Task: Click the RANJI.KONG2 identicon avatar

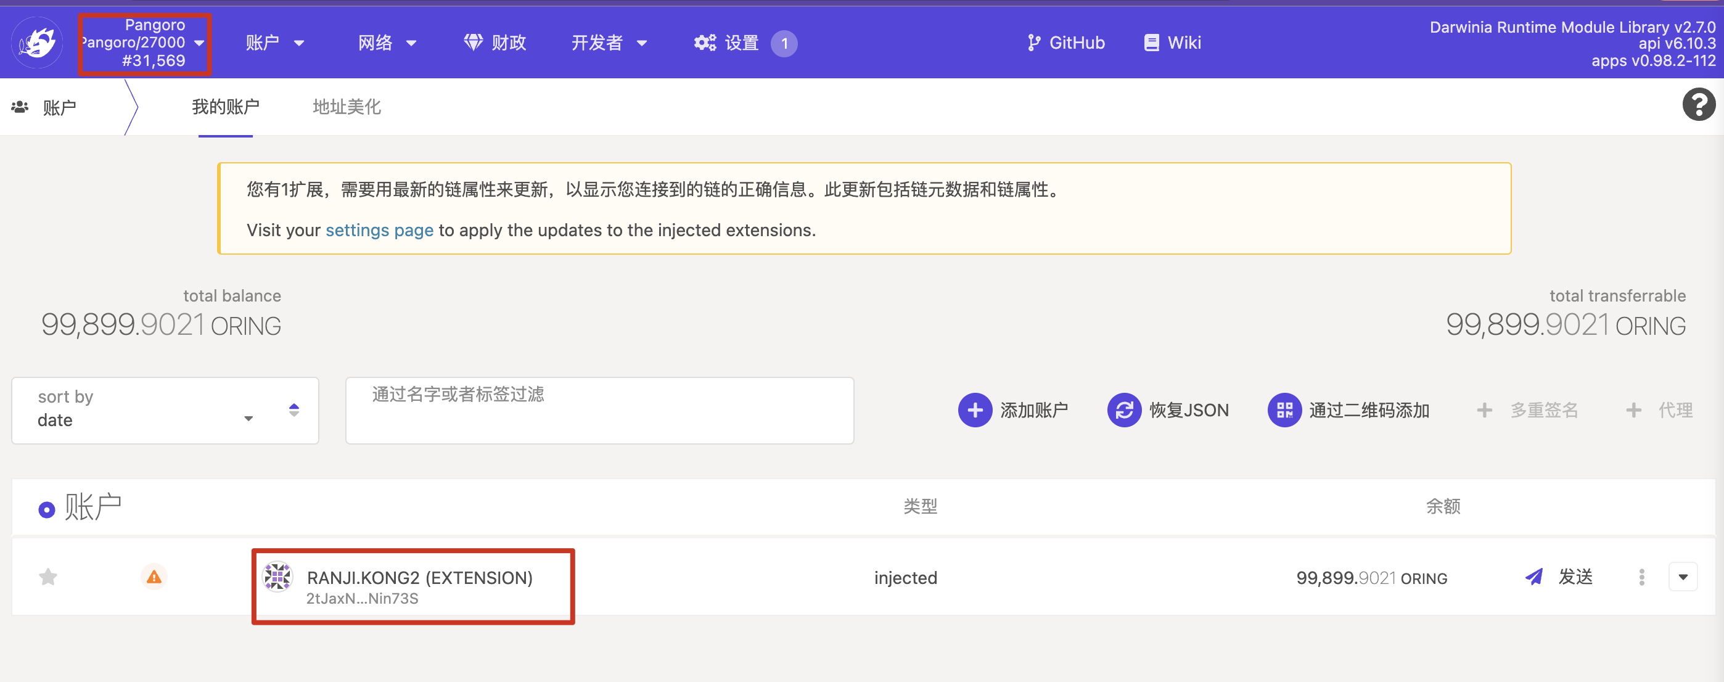Action: [x=277, y=577]
